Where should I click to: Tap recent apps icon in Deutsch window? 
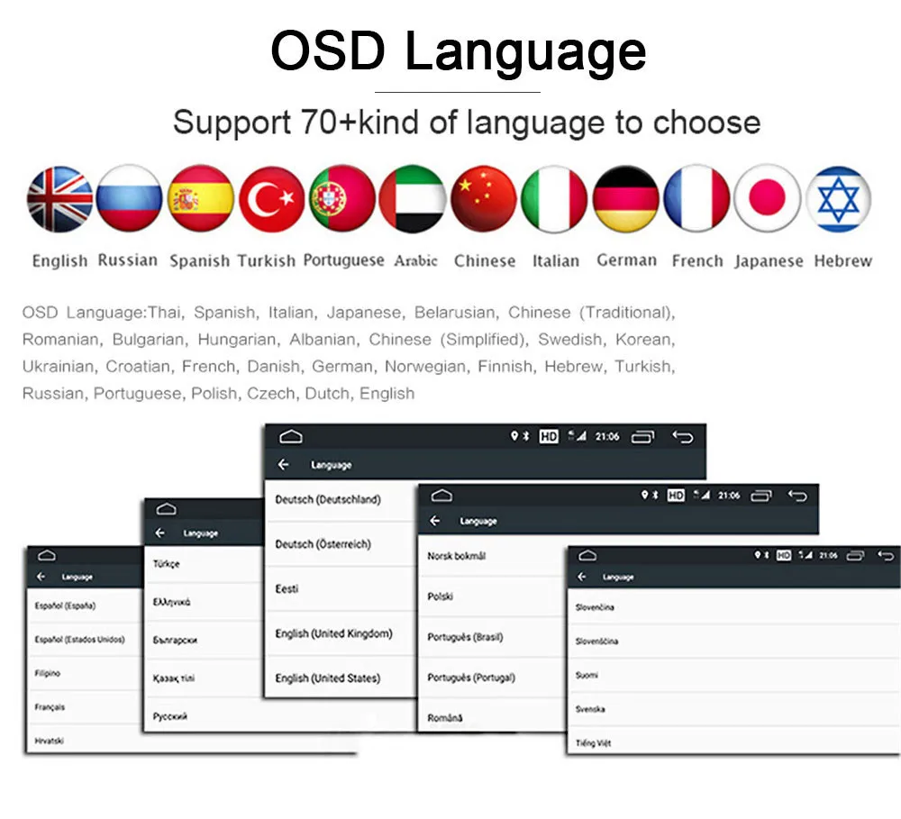click(x=643, y=437)
